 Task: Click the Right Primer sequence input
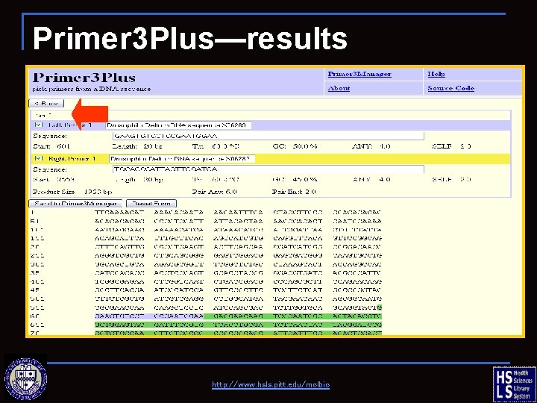pos(268,169)
